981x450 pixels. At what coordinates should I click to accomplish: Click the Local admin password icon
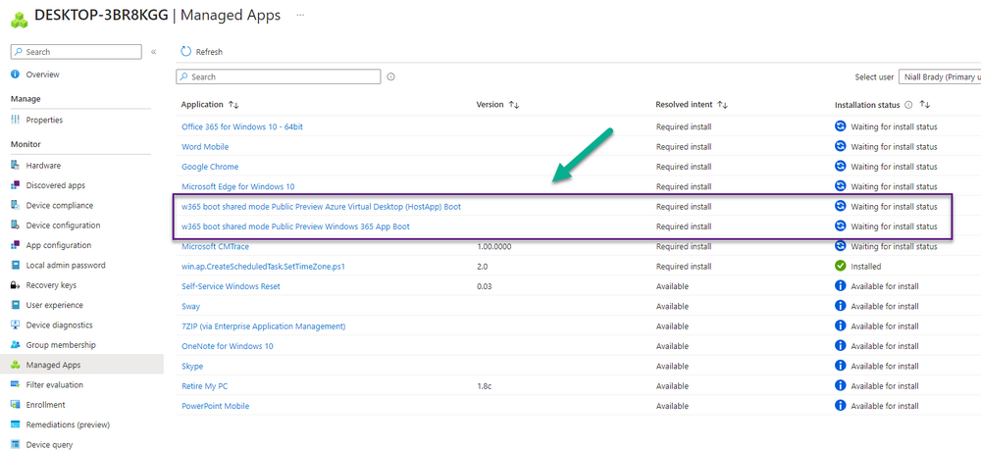click(x=16, y=266)
